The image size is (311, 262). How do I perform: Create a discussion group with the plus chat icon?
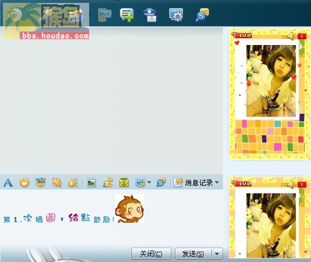point(127,15)
